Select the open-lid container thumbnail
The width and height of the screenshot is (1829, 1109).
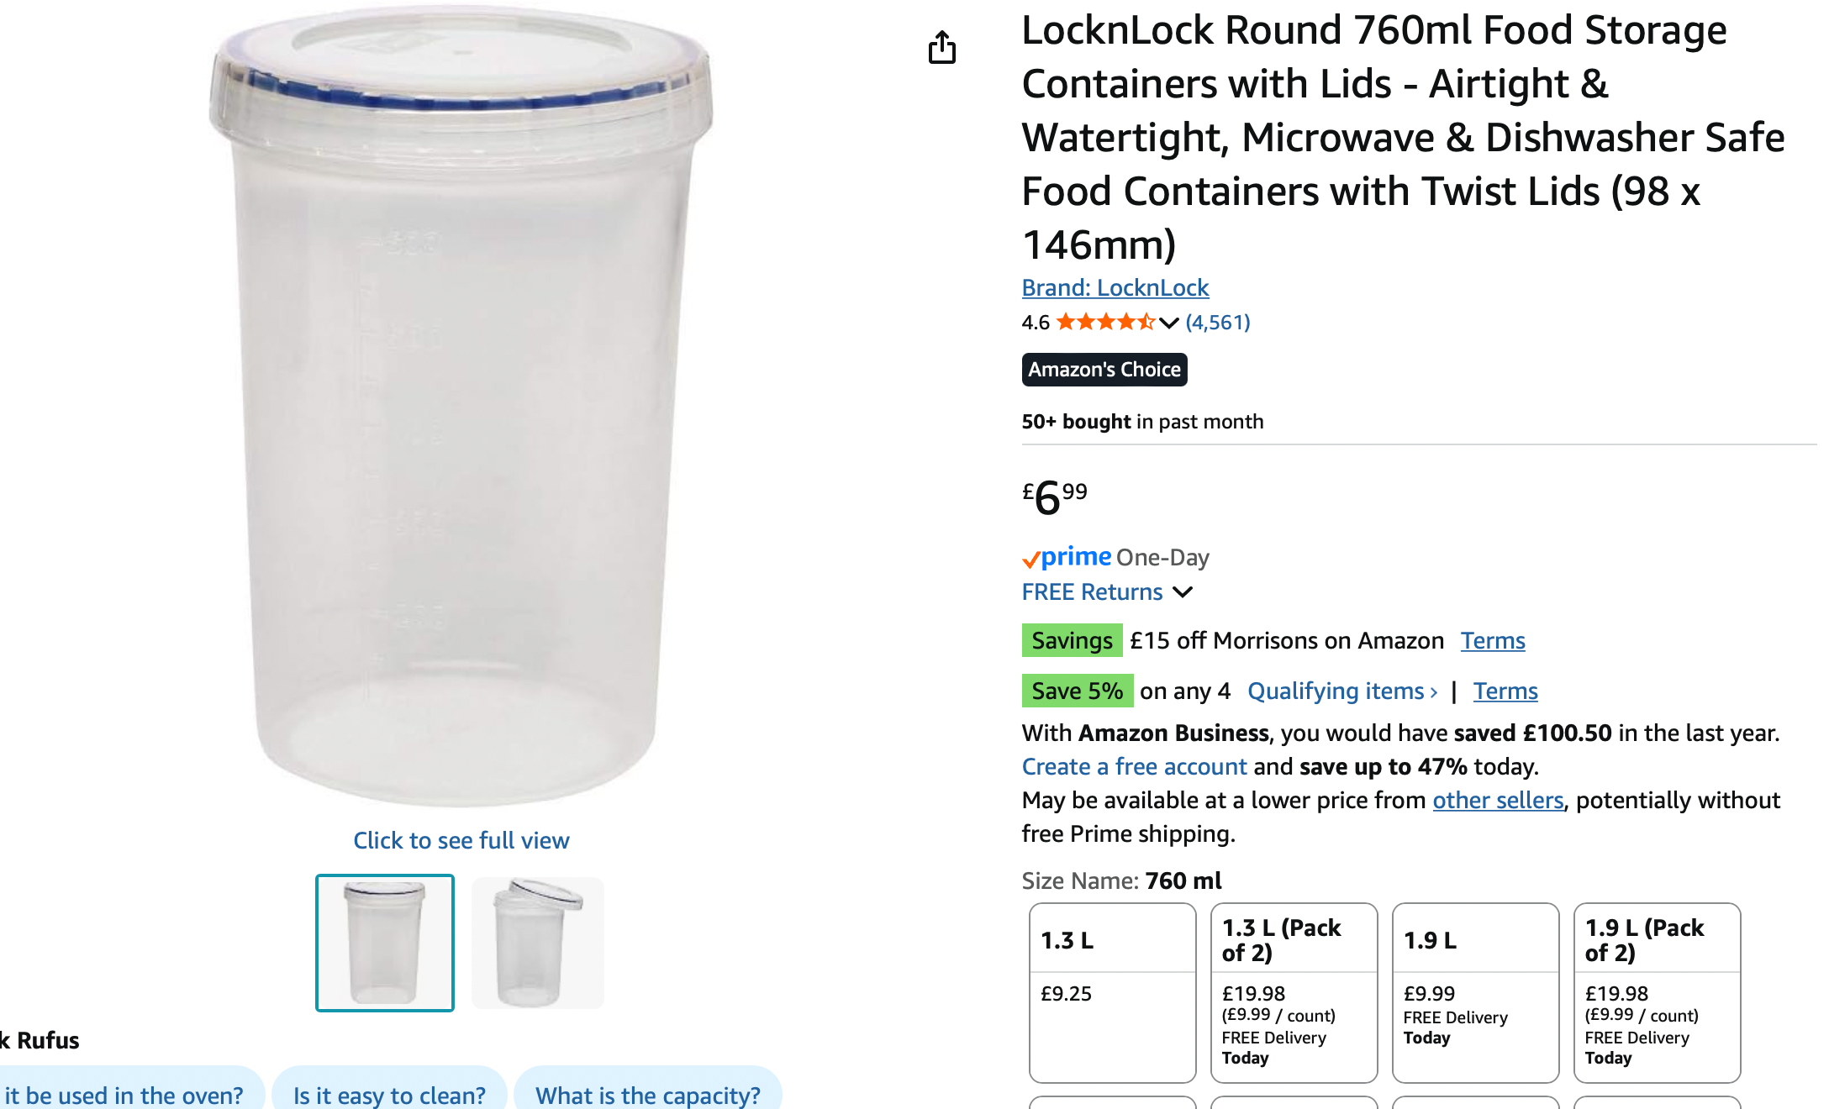tap(538, 943)
